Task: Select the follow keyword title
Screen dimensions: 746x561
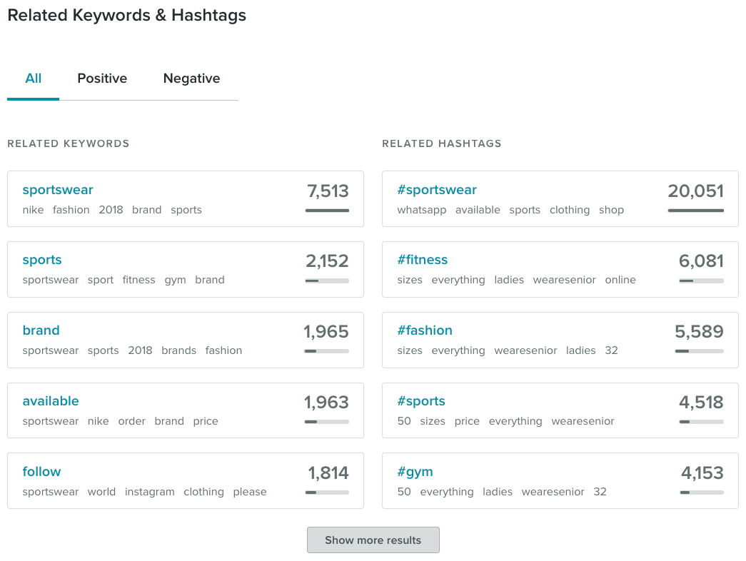Action: [x=41, y=472]
